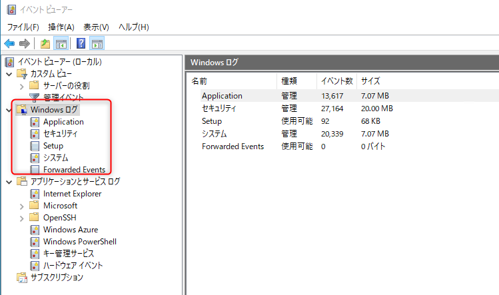Open the ファイル(F) menu

(23, 27)
